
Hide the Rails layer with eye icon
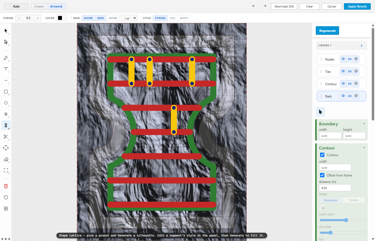(x=343, y=96)
